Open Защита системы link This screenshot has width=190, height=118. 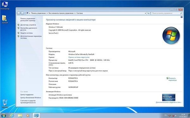(x=27, y=33)
